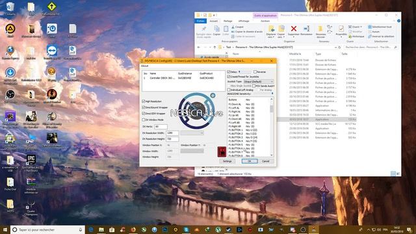Screen dimensions: 416x234
Task: Open Fichier tab in Explorer
Action: click(x=201, y=21)
